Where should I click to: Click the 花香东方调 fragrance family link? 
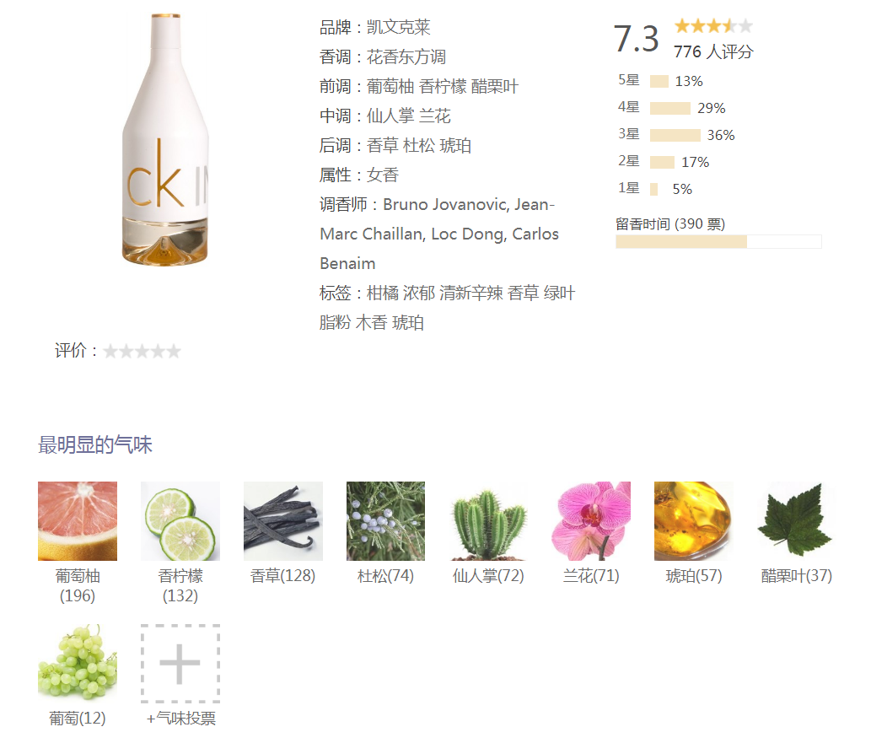click(406, 57)
